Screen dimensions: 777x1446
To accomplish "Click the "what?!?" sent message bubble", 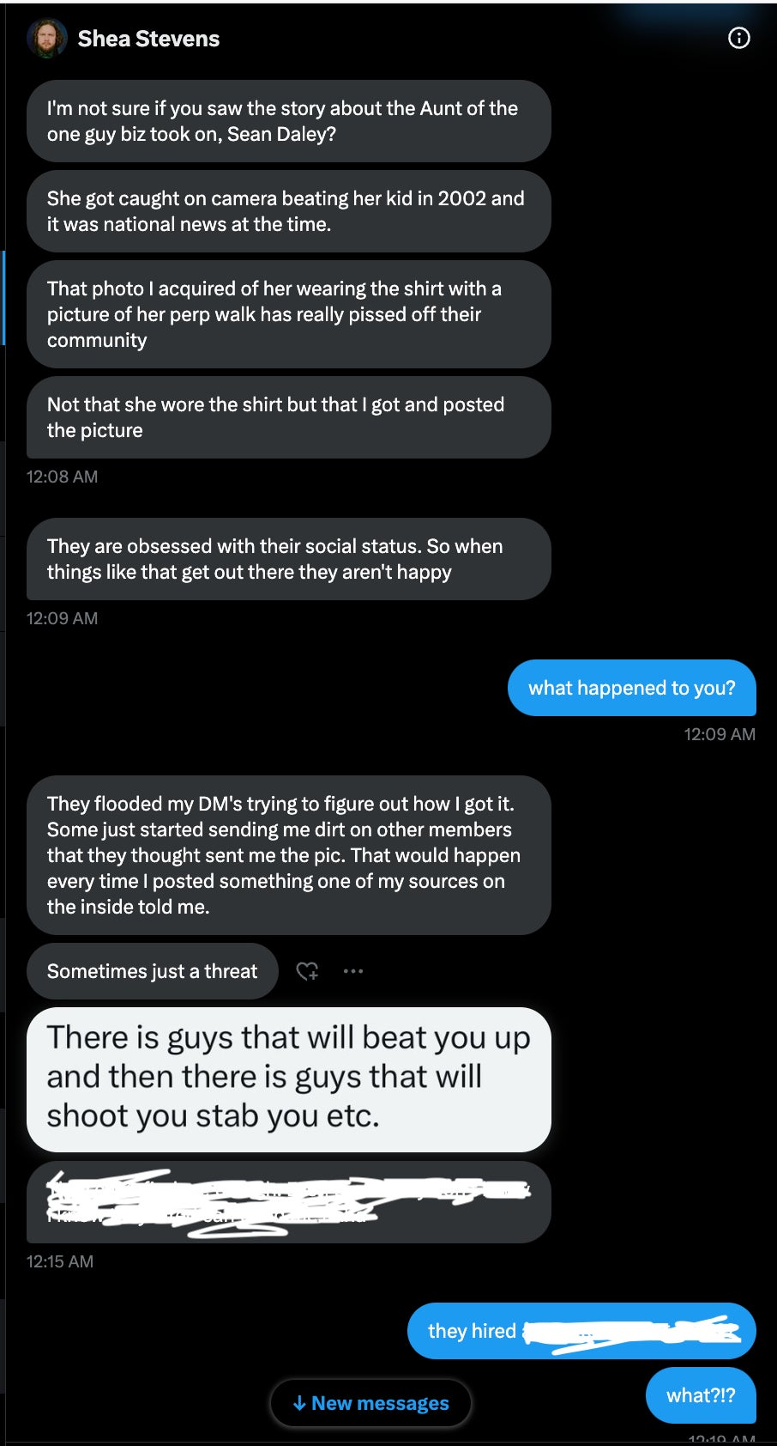I will [x=700, y=1395].
